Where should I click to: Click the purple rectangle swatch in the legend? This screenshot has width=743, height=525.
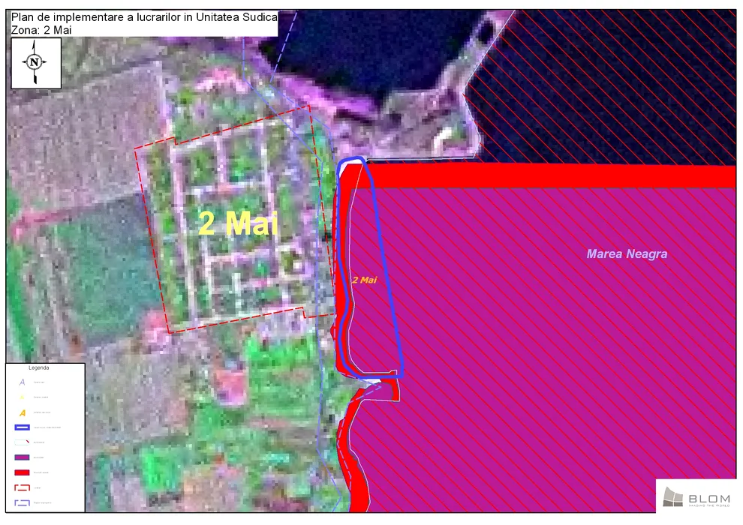tap(23, 457)
